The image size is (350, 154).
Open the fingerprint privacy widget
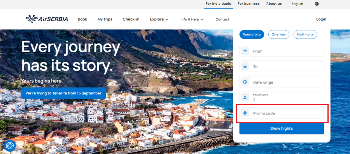[x=10, y=145]
